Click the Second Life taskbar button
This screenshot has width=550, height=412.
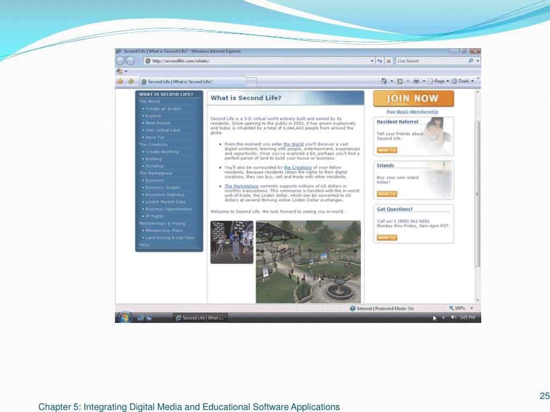200,318
